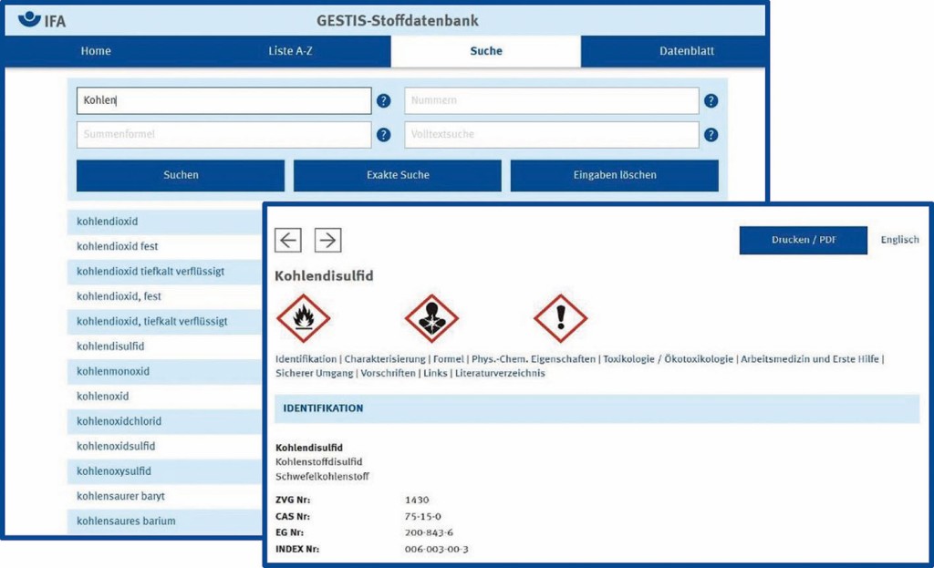Screen dimensions: 934x568
Task: Open help for the Volltextsuche field
Action: [x=711, y=135]
